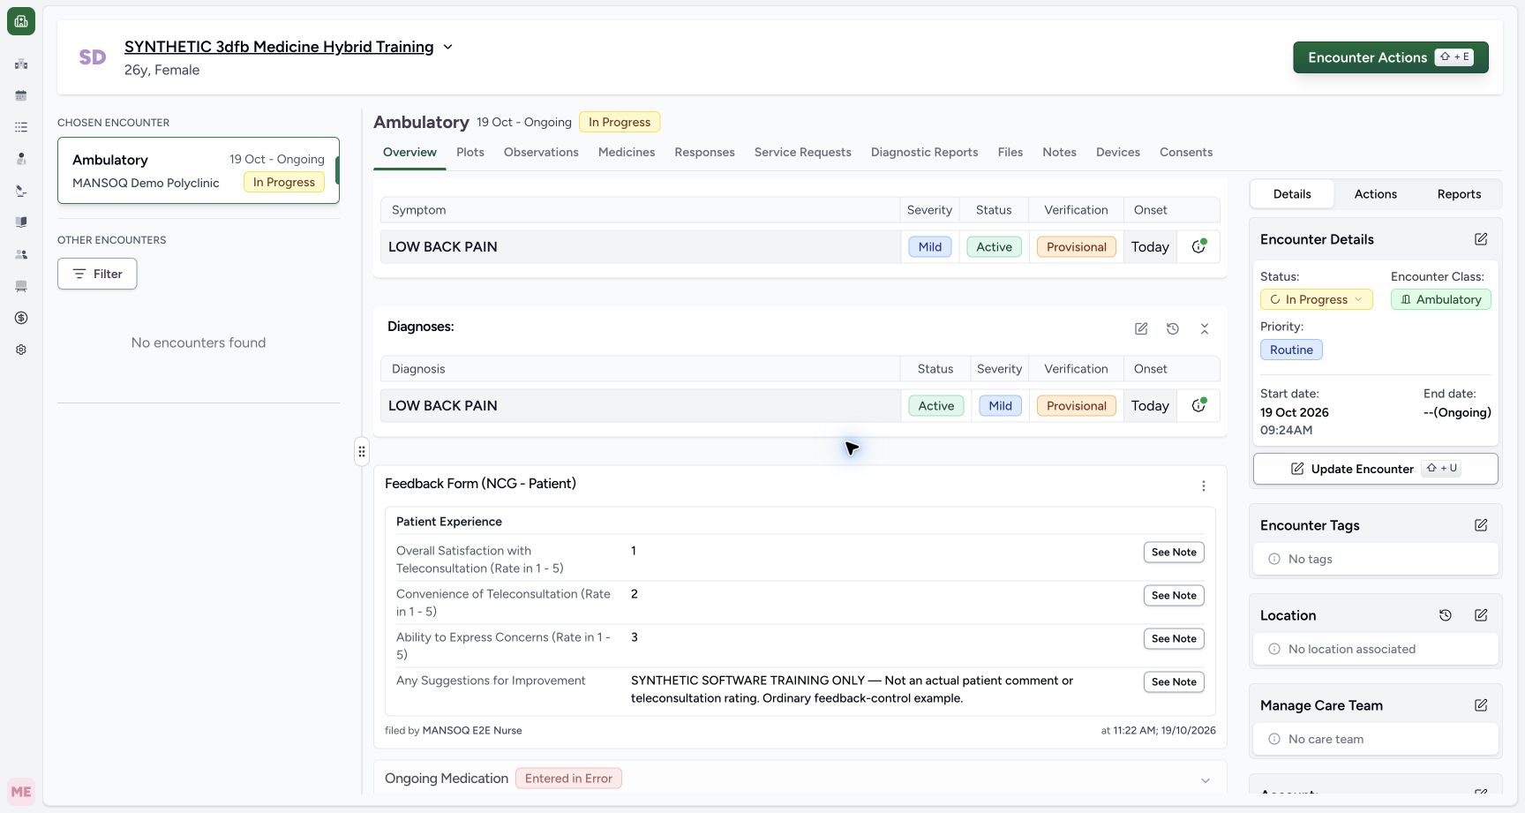The image size is (1525, 813).
Task: Open the dollar billing sidebar icon
Action: point(21,318)
